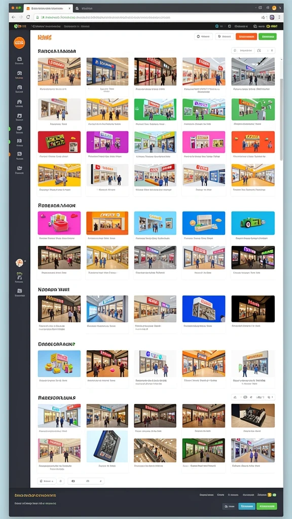Open the purple-background storefront thumbnail
This screenshot has width=292, height=519.
coord(107,142)
